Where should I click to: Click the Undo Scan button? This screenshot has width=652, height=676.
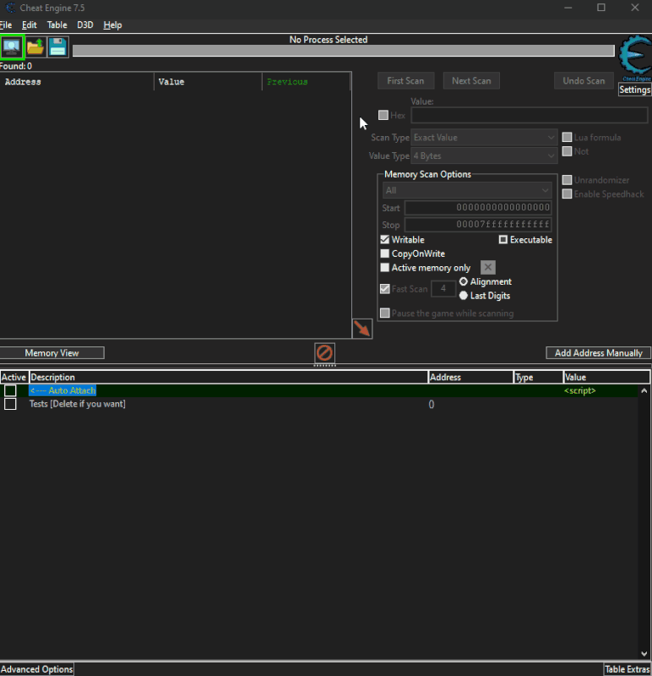point(584,80)
